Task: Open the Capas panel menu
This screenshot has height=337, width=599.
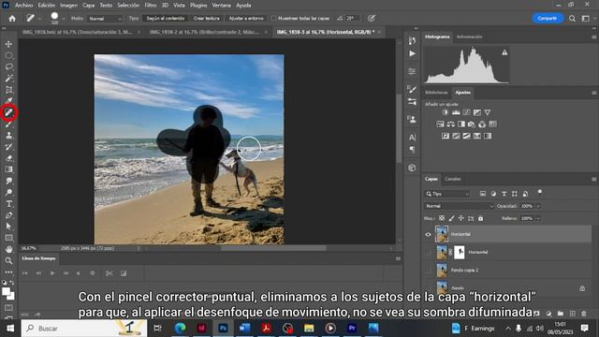Action: pos(593,179)
